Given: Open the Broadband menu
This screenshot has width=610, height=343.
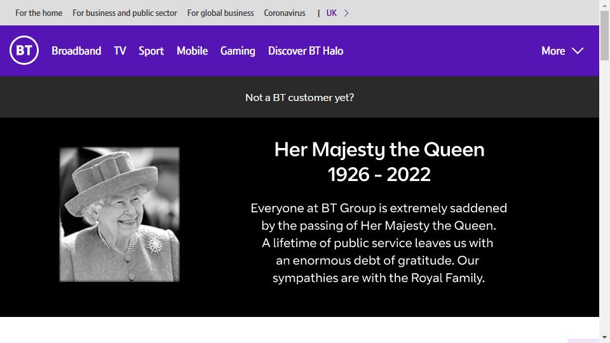Looking at the screenshot, I should (76, 51).
